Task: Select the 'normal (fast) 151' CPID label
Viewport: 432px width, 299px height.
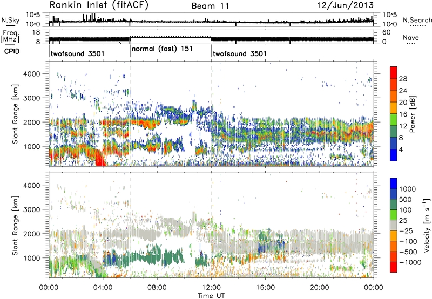Action: pos(162,49)
